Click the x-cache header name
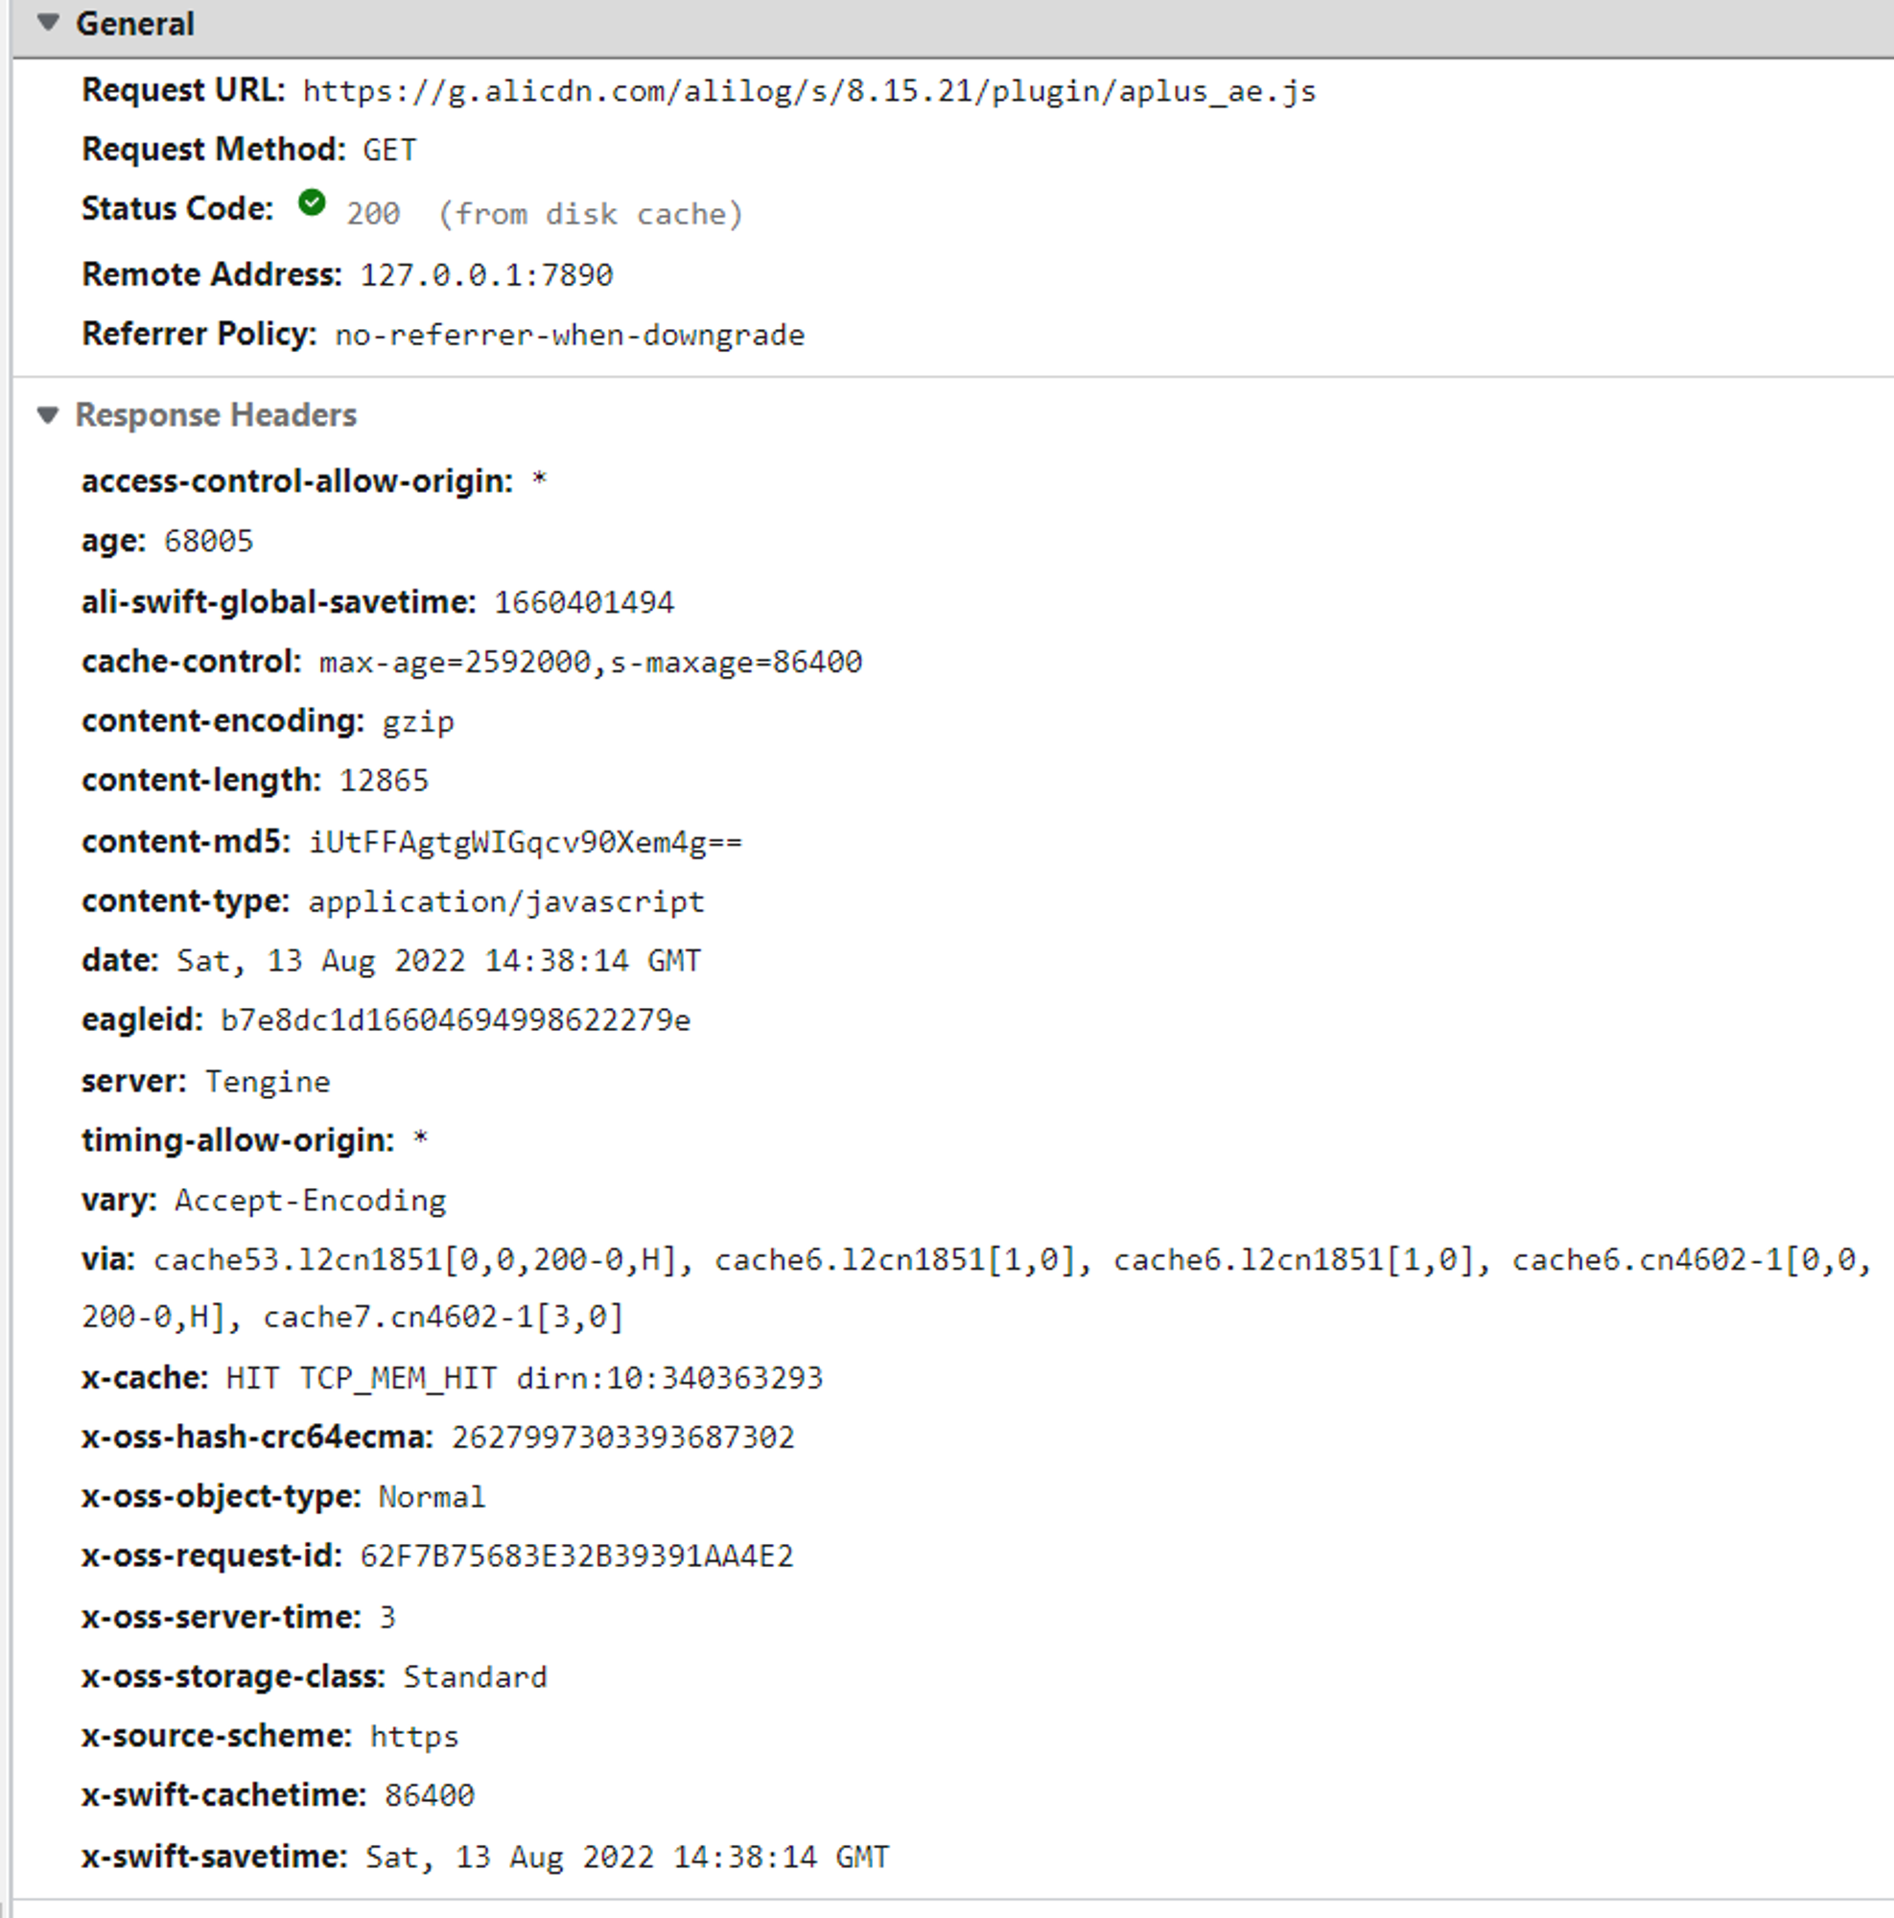Screen dimensions: 1894x1918 [144, 1378]
